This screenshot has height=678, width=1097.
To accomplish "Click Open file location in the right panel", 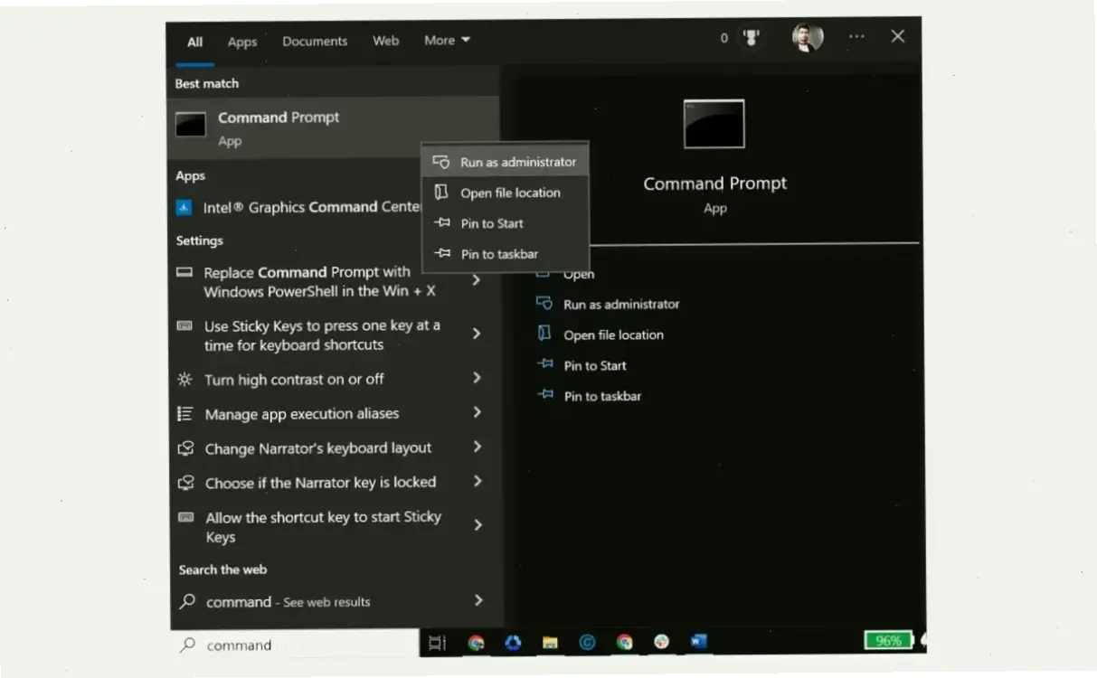I will pyautogui.click(x=613, y=334).
